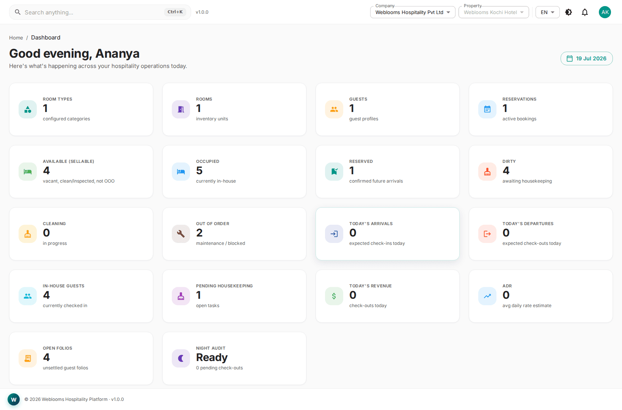This screenshot has height=410, width=622.
Task: Click the Reservations calendar icon
Action: tap(487, 109)
